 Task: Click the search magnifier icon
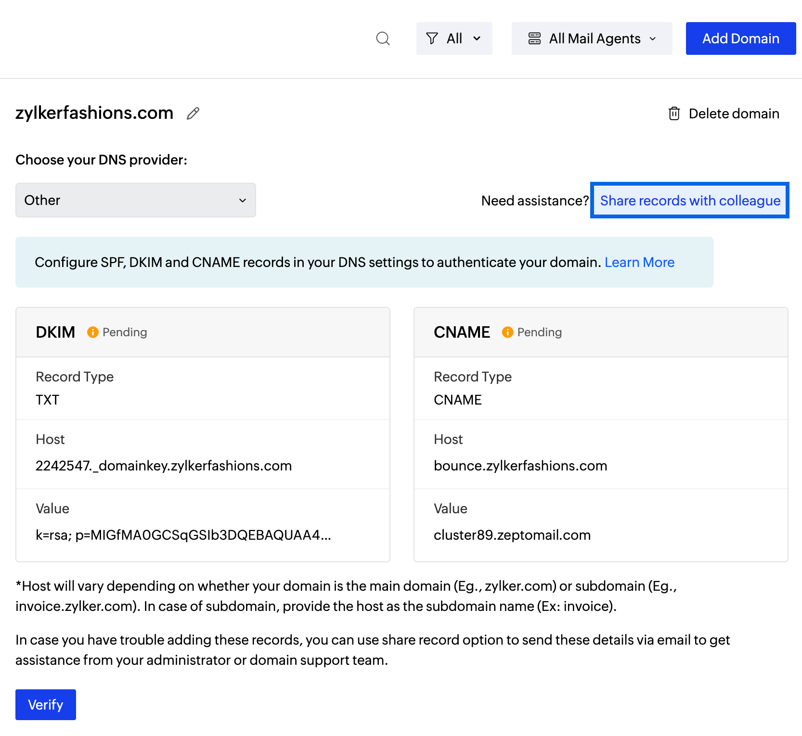pos(383,38)
